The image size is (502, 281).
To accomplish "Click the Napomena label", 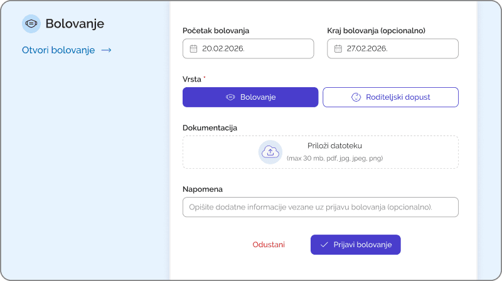I will pyautogui.click(x=202, y=189).
